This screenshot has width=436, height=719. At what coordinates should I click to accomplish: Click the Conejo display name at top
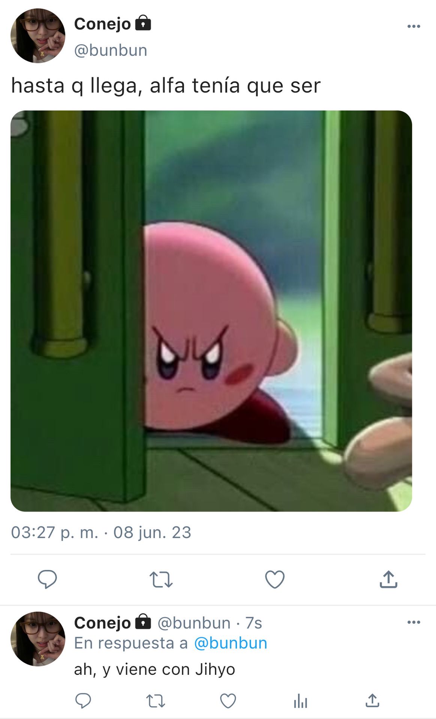(x=102, y=24)
